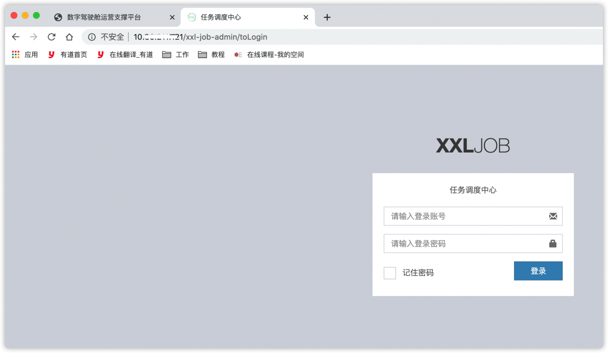Viewport: 608px width, 353px height.
Task: Reload the page with the refresh icon
Action: (52, 37)
